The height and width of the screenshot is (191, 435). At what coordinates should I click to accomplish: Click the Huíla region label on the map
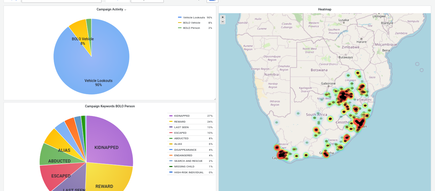click(258, 19)
